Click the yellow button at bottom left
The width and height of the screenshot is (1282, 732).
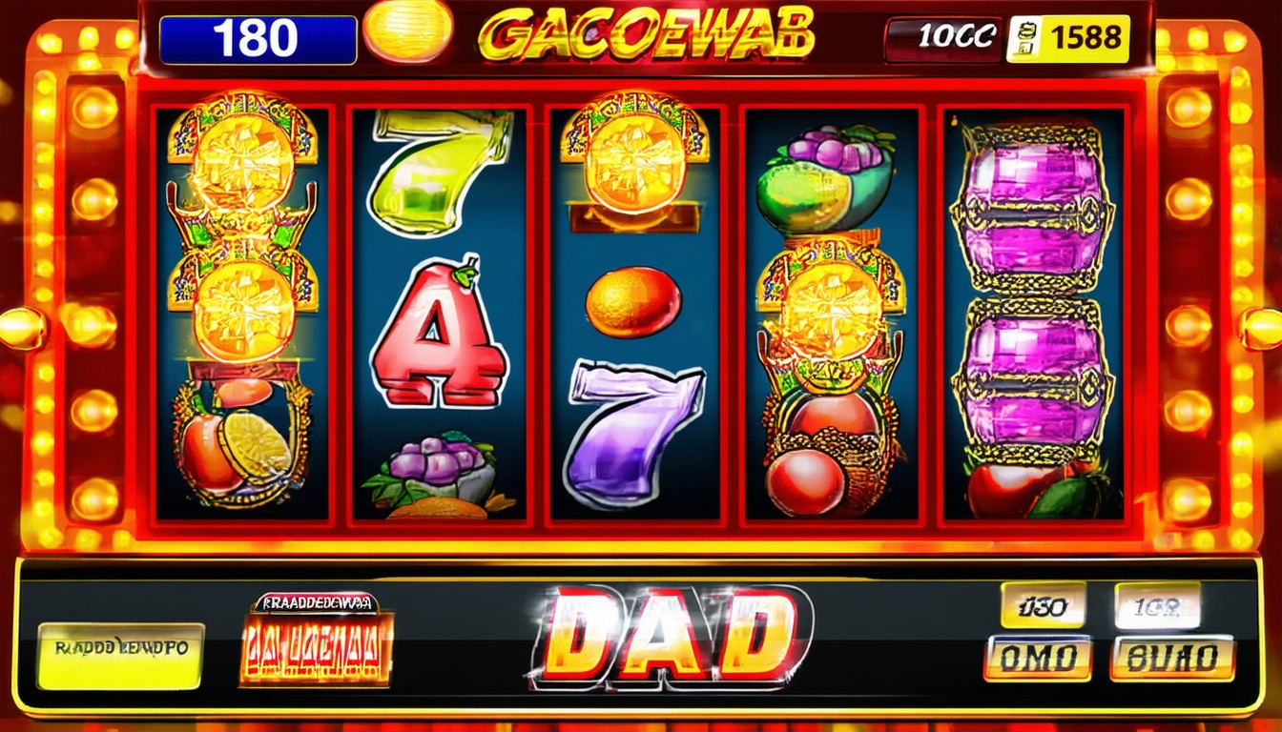120,656
